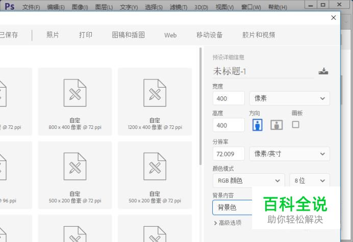The image size is (353, 242).
Task: Open the 8 位 bit depth dropdown
Action: click(x=310, y=180)
